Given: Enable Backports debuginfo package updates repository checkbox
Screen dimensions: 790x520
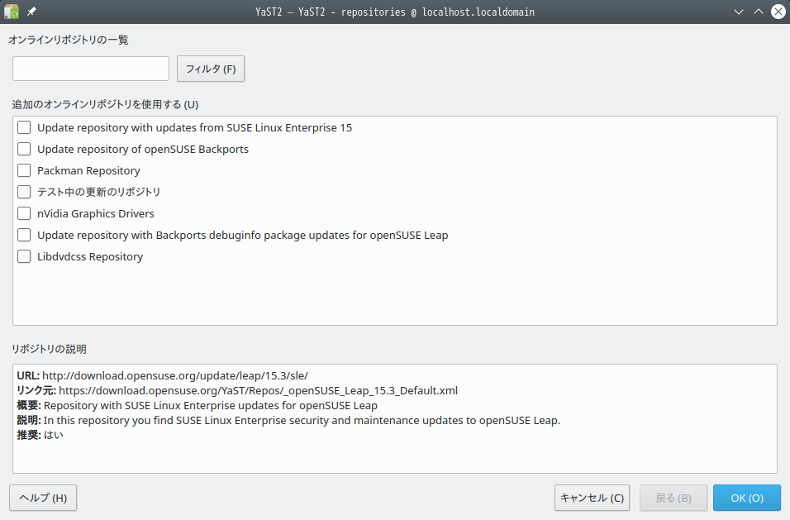Looking at the screenshot, I should point(24,235).
